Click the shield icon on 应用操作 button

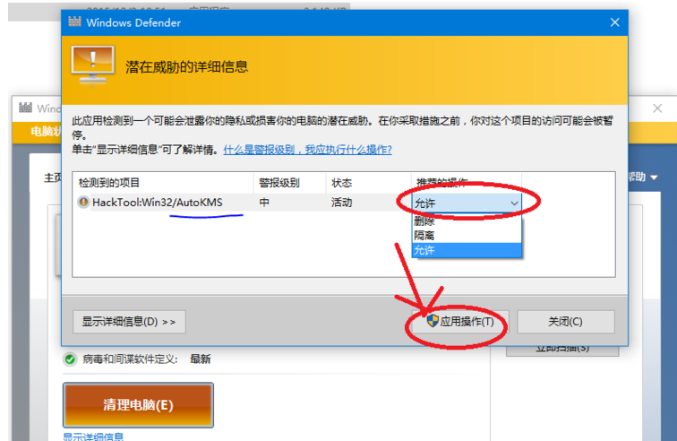tap(433, 321)
